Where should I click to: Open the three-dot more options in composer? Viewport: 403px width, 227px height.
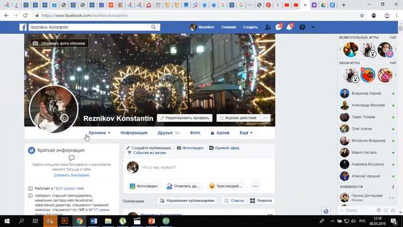[255, 186]
